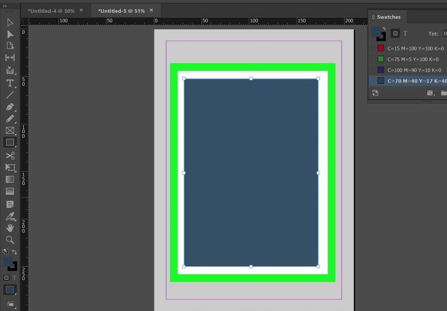Close the Untitled-5 document tab
Viewport: 447px width, 311px height.
pyautogui.click(x=151, y=10)
